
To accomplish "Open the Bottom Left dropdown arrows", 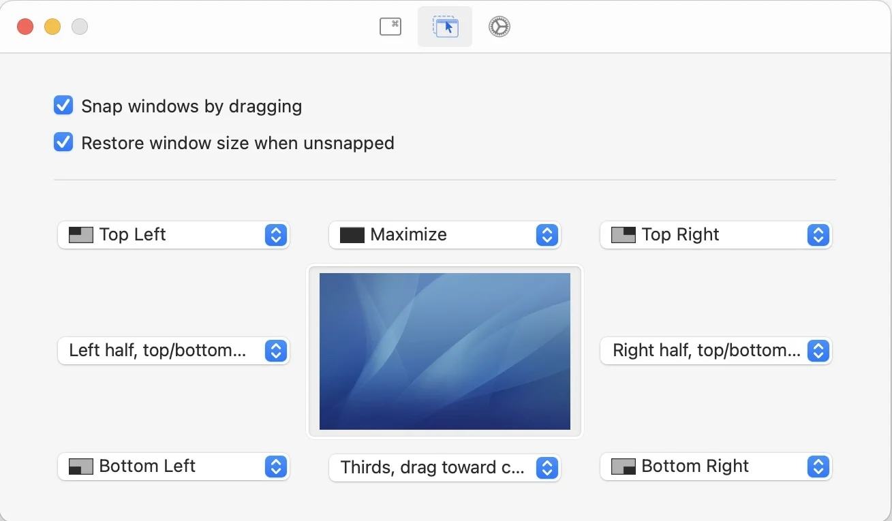I will 275,467.
